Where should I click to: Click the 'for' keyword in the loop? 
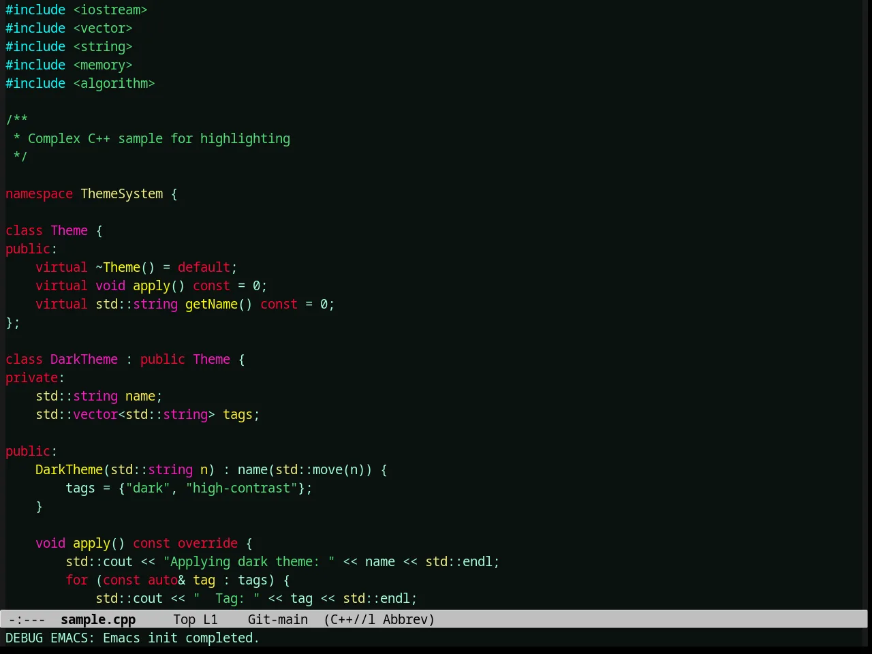tap(77, 580)
